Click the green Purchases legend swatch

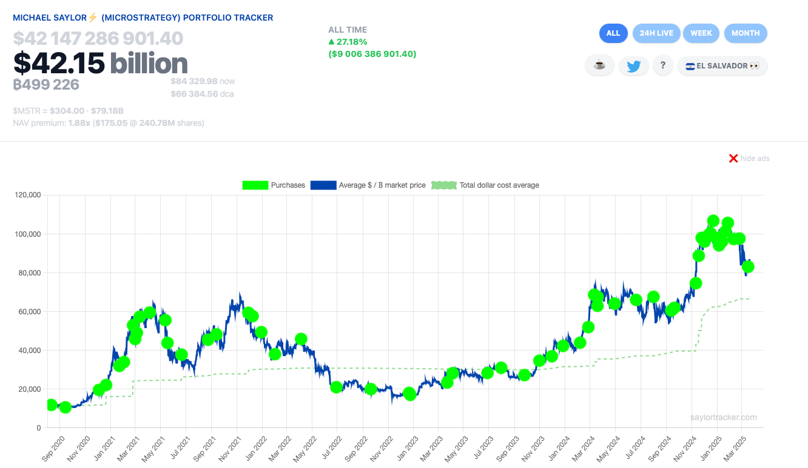(x=255, y=185)
